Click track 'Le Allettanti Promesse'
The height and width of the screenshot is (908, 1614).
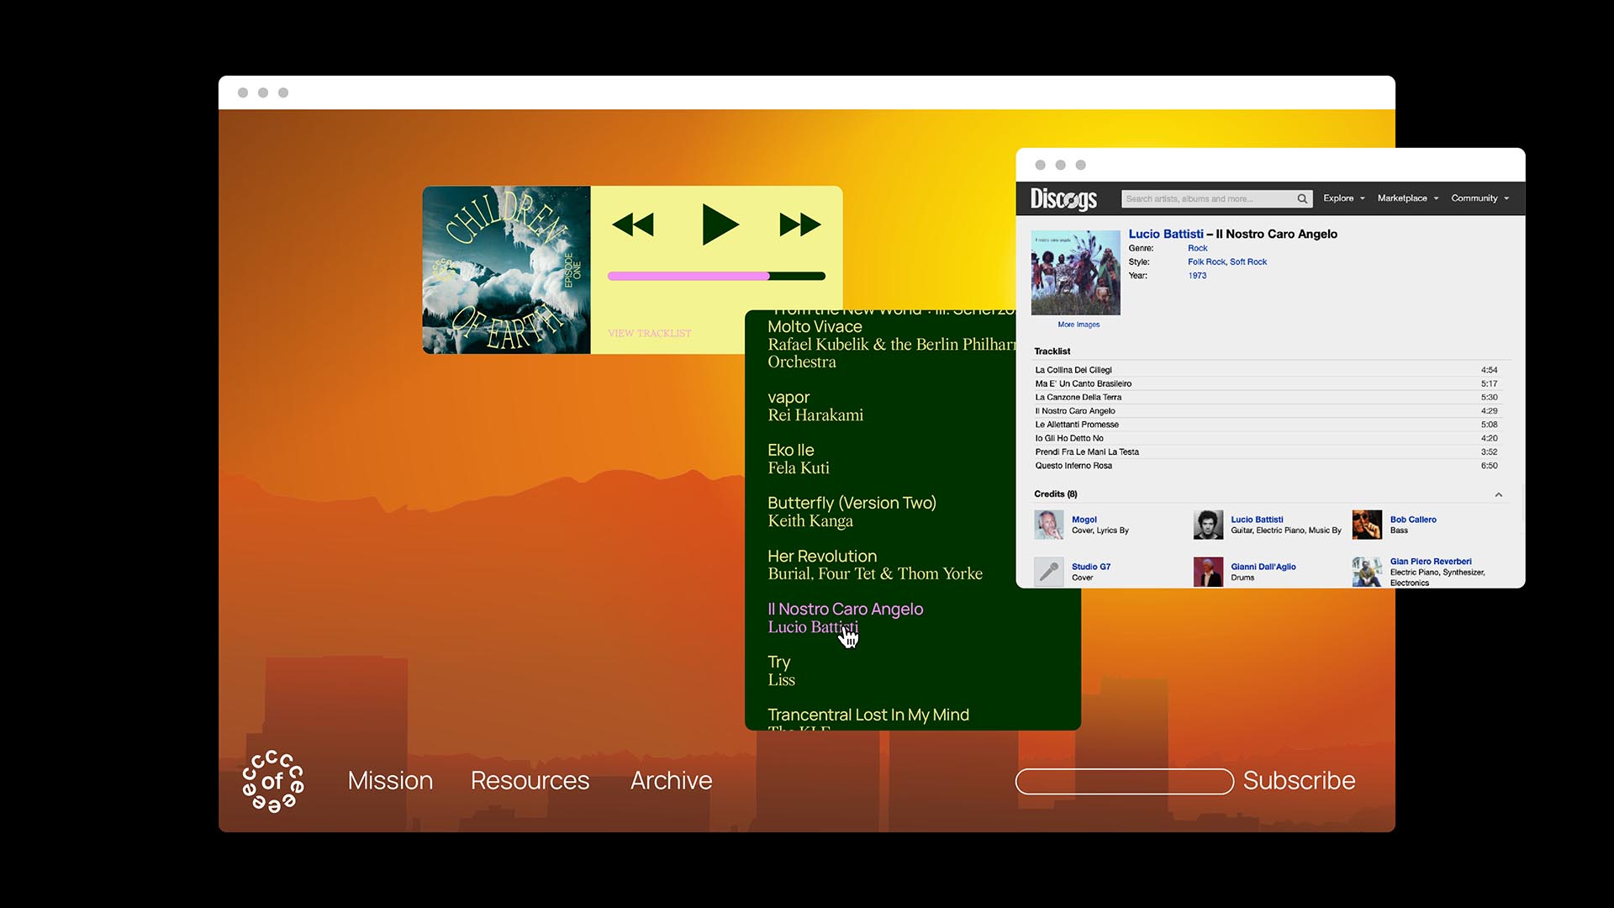click(1266, 425)
